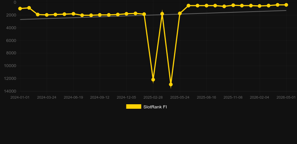The height and width of the screenshot is (144, 297).
Task: Select the data point above 2025-05-24
Action: [x=180, y=13]
